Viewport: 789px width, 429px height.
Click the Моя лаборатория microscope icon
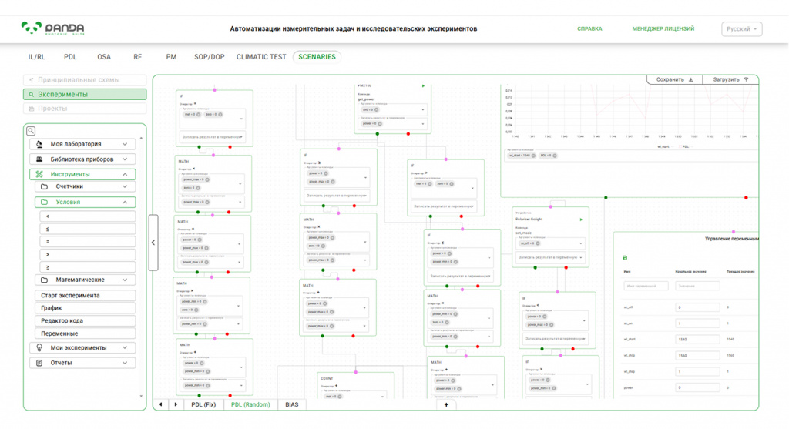(39, 144)
